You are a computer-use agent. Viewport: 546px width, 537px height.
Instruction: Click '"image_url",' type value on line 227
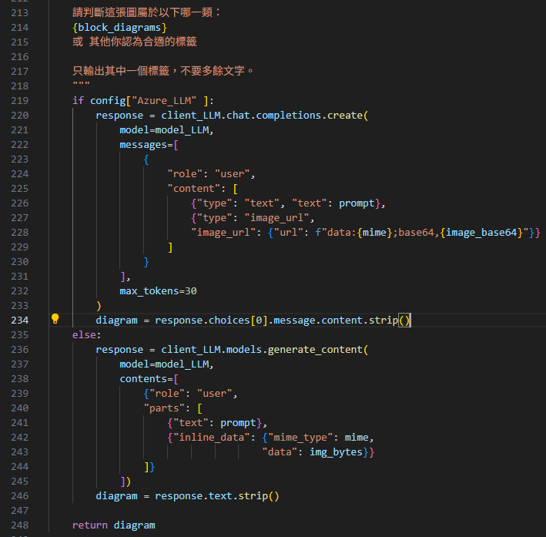280,218
